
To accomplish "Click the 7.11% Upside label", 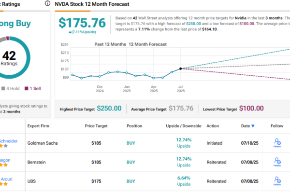I will [x=82, y=32].
